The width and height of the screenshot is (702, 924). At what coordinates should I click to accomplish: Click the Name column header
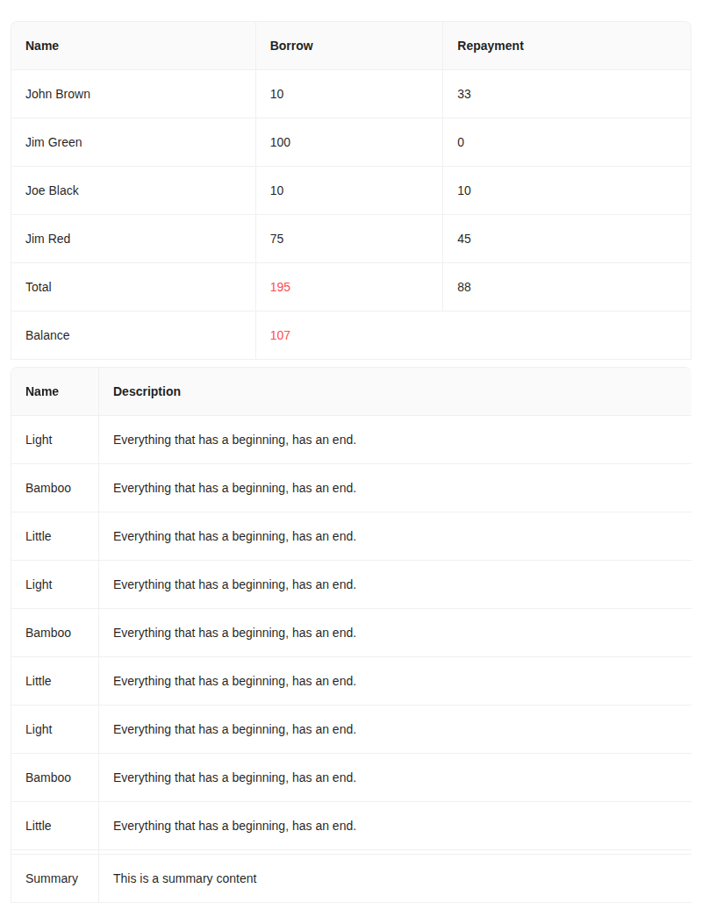(42, 46)
